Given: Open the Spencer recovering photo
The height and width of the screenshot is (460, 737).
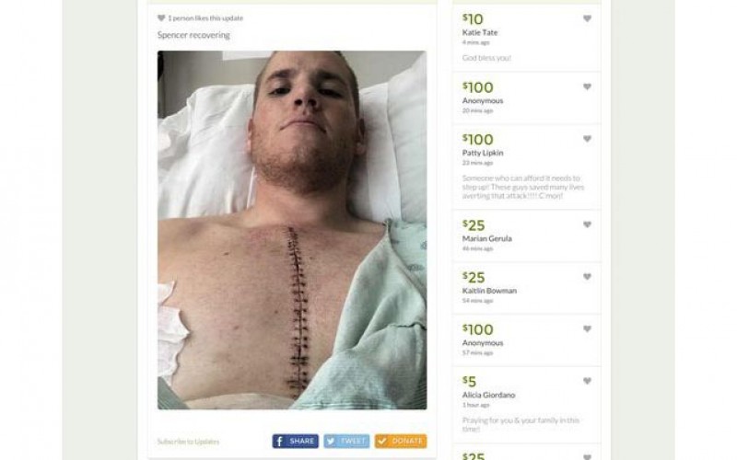Looking at the screenshot, I should tap(292, 230).
